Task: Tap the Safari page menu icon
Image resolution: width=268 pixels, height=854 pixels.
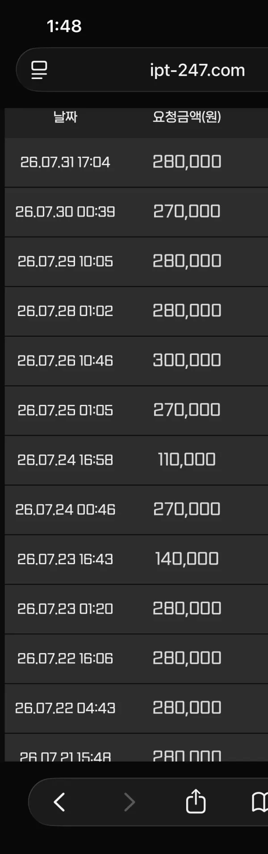Action: (x=39, y=70)
